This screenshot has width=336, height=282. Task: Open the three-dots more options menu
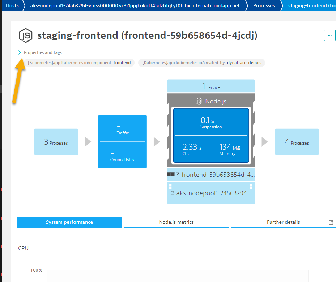329,35
